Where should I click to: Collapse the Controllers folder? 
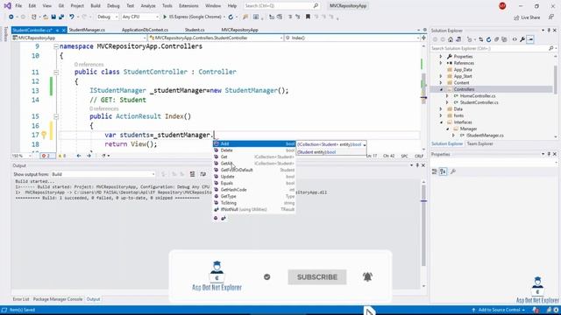(x=441, y=89)
